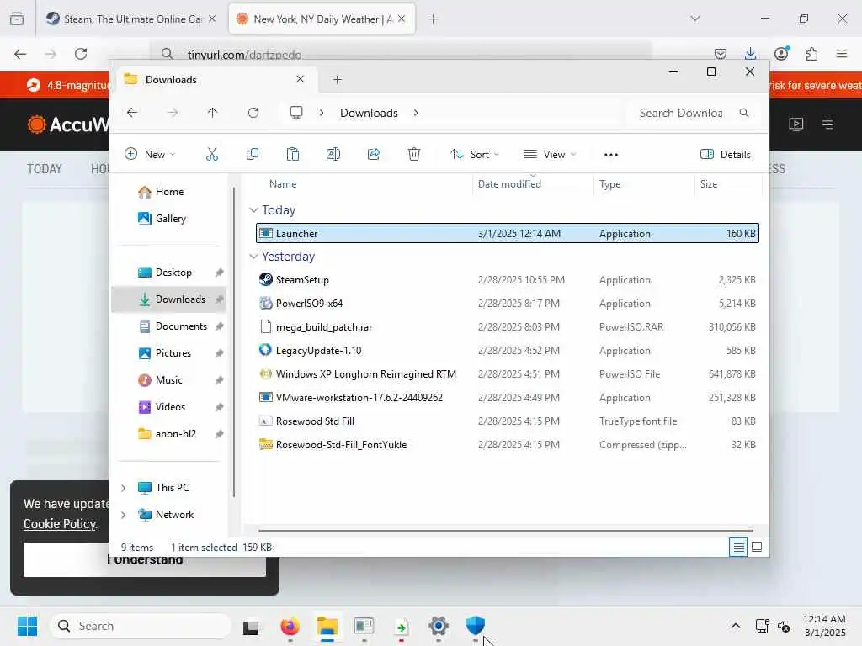Expand This PC in navigation pane

(123, 488)
